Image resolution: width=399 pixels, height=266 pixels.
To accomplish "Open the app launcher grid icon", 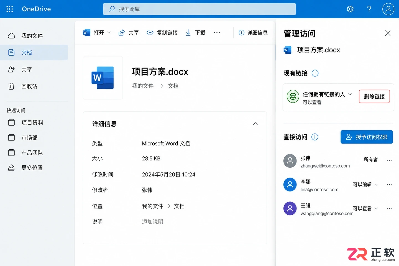I will pyautogui.click(x=10, y=9).
